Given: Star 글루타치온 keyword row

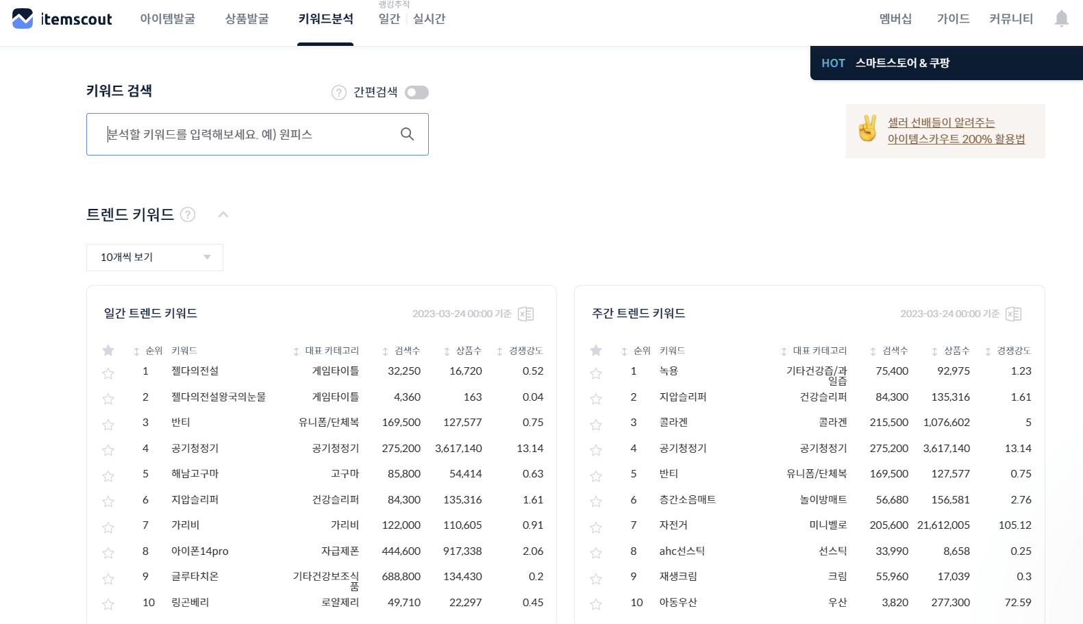Looking at the screenshot, I should click(x=108, y=579).
